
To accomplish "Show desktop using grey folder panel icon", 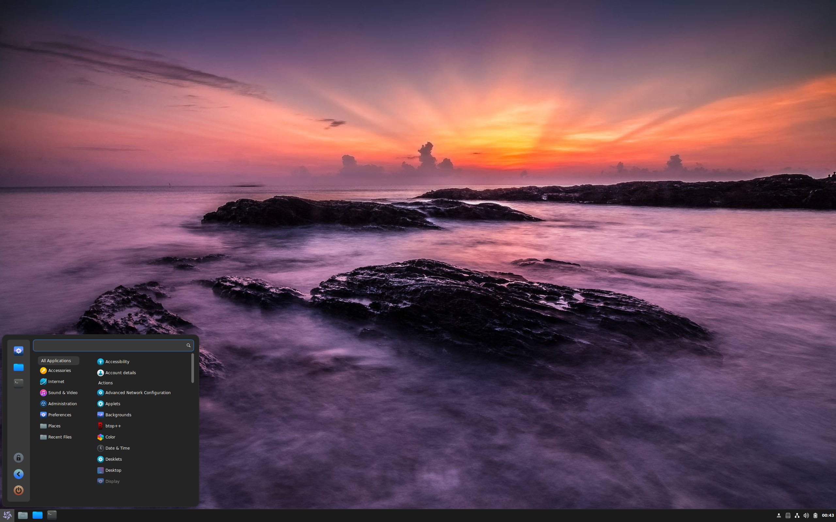I will (x=23, y=515).
